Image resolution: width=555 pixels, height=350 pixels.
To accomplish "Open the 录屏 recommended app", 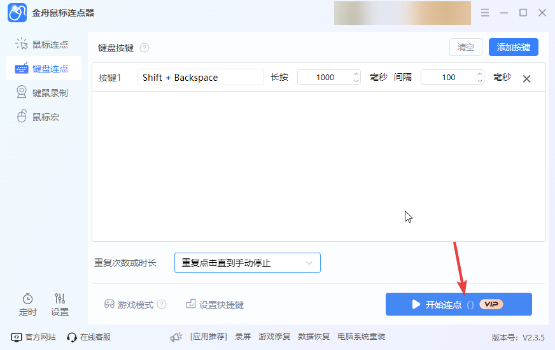I will [243, 337].
